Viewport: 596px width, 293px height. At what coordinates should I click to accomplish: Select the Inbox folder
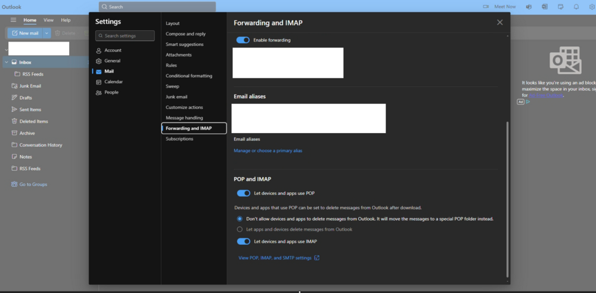coord(46,62)
